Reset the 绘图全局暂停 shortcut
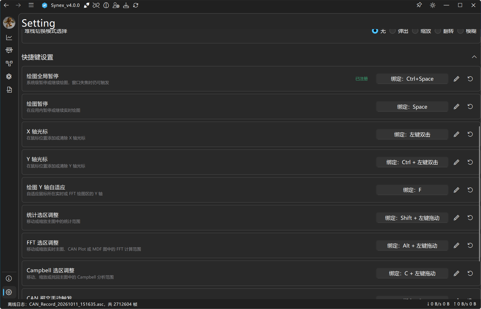The width and height of the screenshot is (481, 309). coord(470,79)
